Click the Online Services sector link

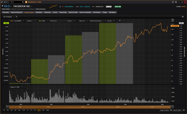41,9
